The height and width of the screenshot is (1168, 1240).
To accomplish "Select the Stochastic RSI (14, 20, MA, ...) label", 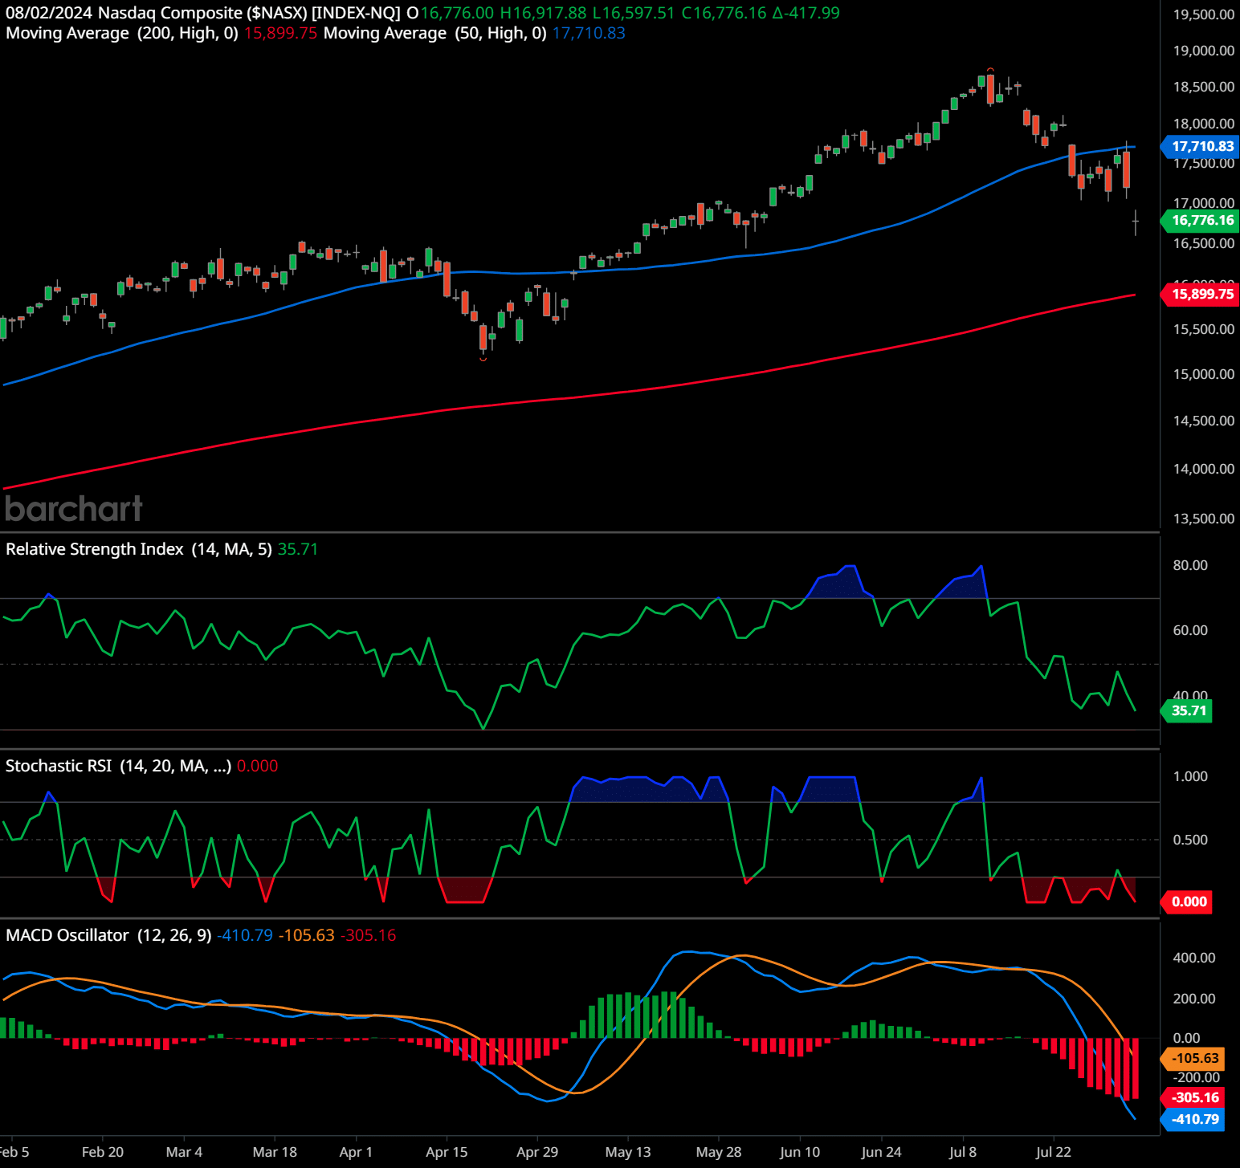I will (118, 766).
